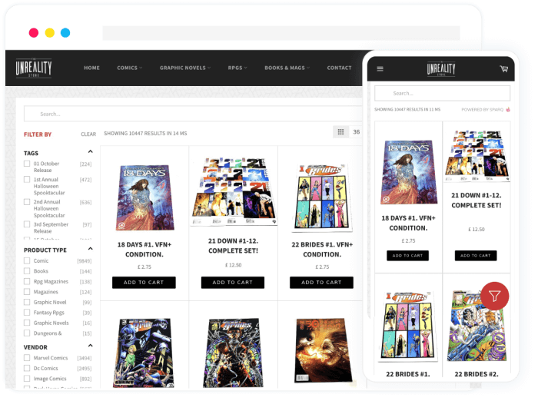Open the mobile hamburger menu

click(x=380, y=69)
